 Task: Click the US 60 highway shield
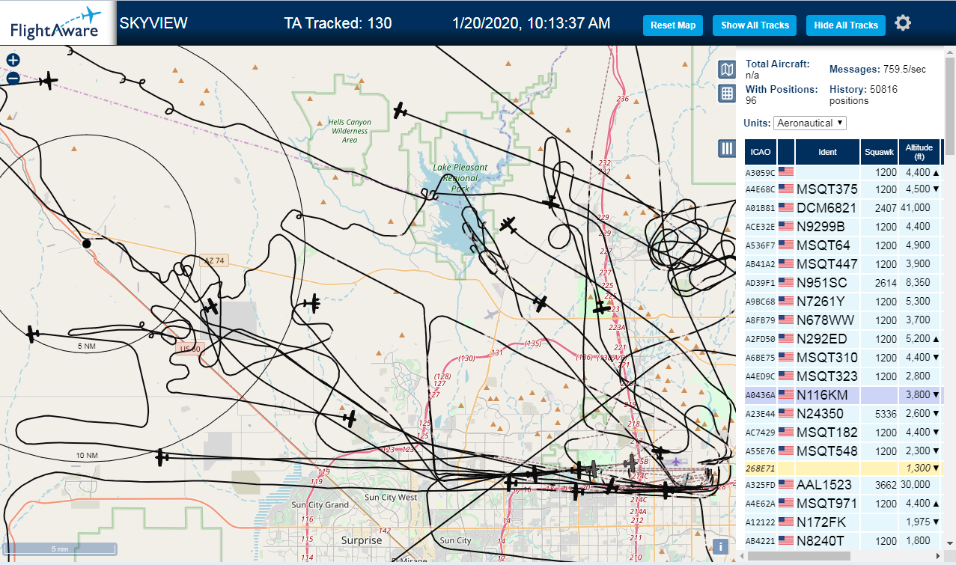[x=189, y=349]
